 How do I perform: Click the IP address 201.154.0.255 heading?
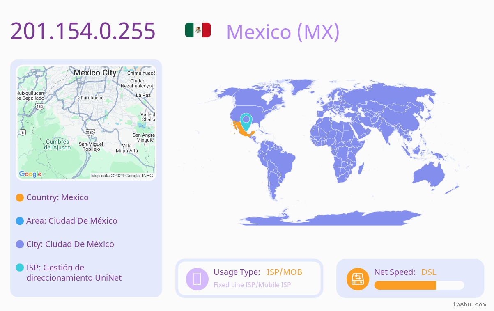coord(83,31)
